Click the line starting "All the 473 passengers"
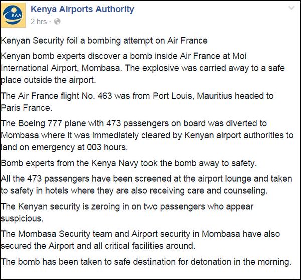301x280 pixels. tap(145, 179)
